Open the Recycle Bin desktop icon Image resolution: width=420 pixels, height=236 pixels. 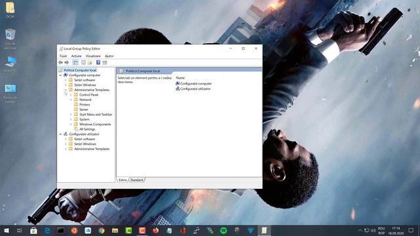click(10, 39)
